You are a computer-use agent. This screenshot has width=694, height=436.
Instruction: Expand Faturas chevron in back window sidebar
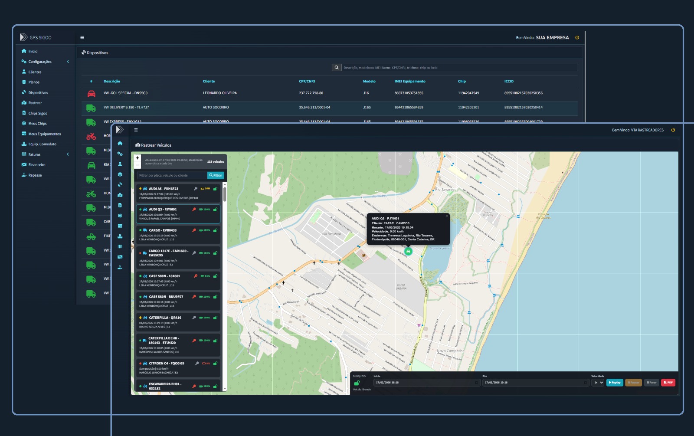click(68, 154)
